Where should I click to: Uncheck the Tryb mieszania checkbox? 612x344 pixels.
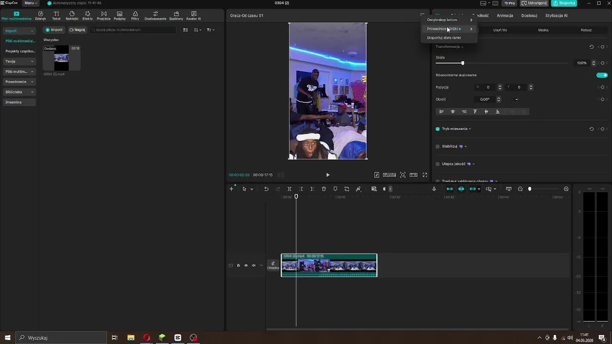(x=437, y=129)
